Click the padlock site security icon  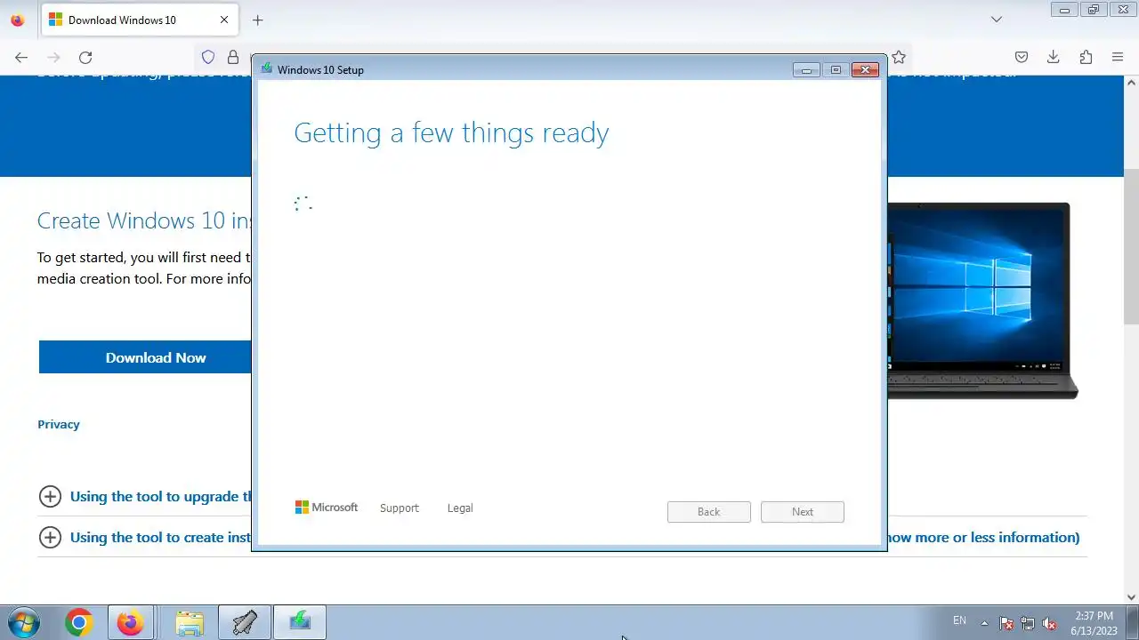233,57
